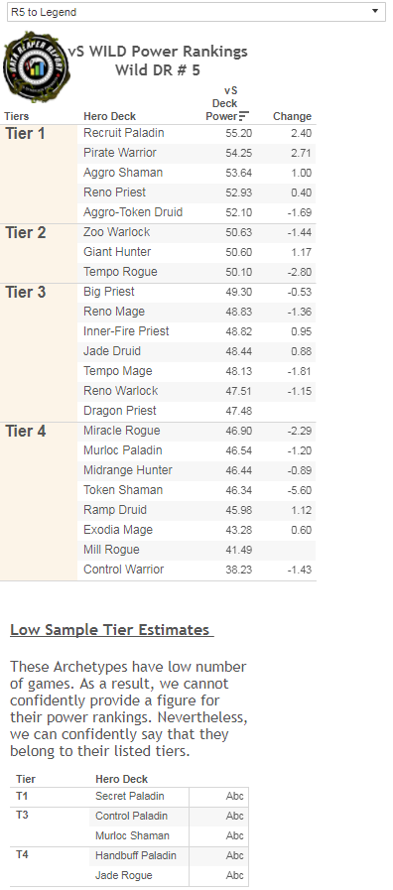
Task: Click the dropdown arrow at top right
Action: tap(375, 11)
